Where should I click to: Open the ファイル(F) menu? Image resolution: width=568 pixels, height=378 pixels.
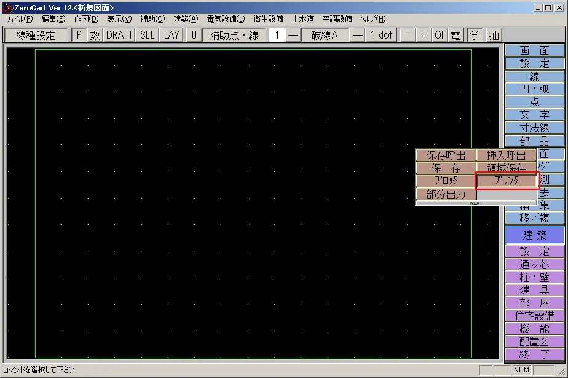tap(19, 18)
